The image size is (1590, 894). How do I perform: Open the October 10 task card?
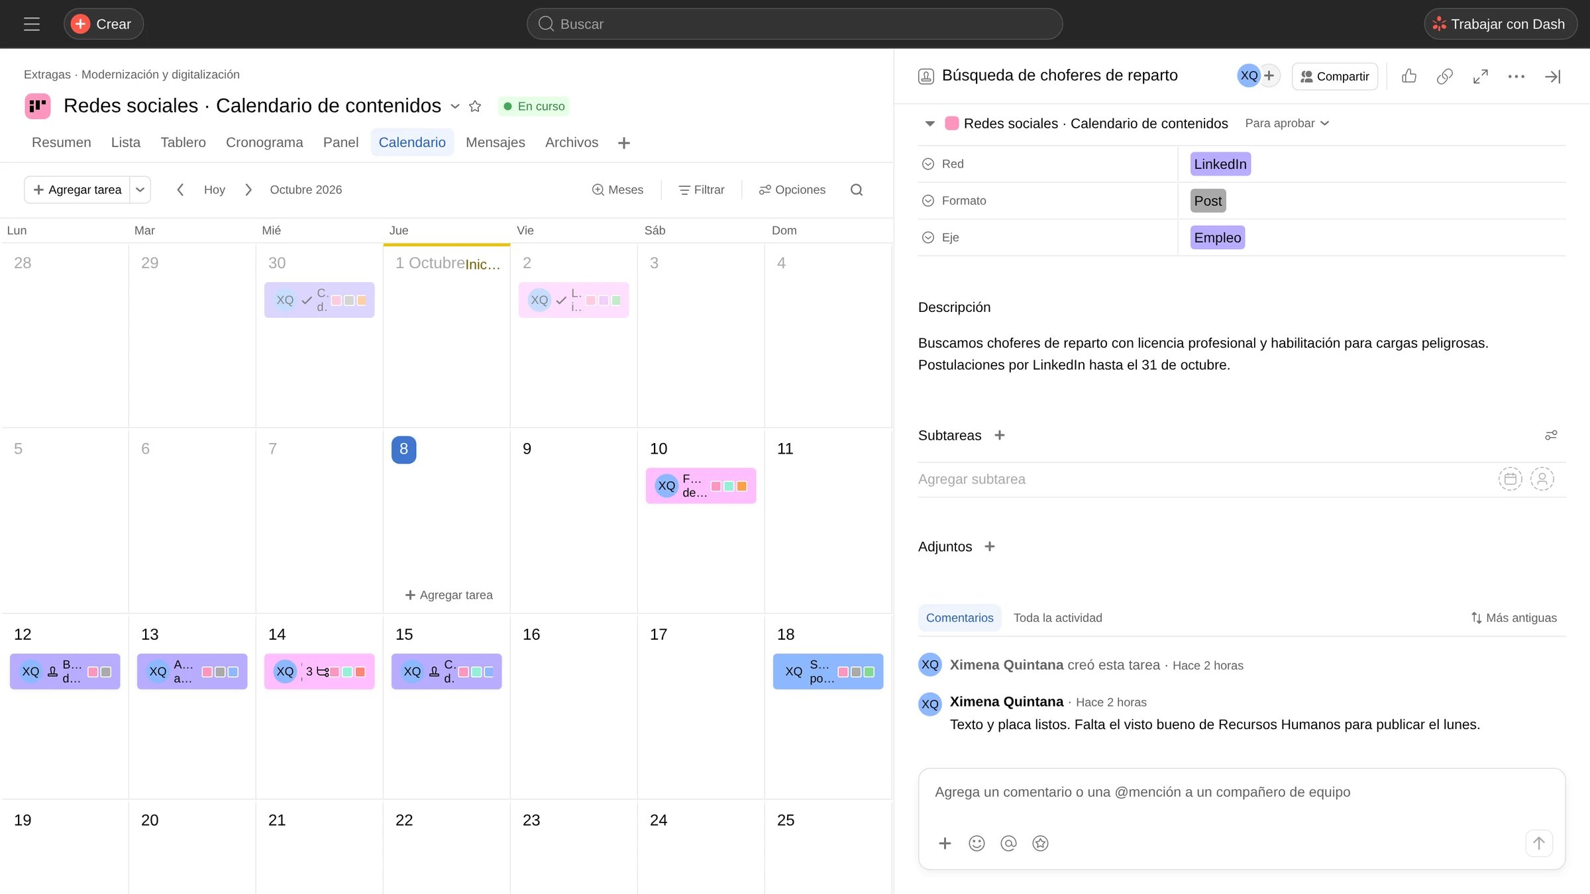[x=701, y=486]
